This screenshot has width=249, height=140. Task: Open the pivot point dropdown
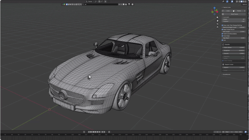coord(96,2)
